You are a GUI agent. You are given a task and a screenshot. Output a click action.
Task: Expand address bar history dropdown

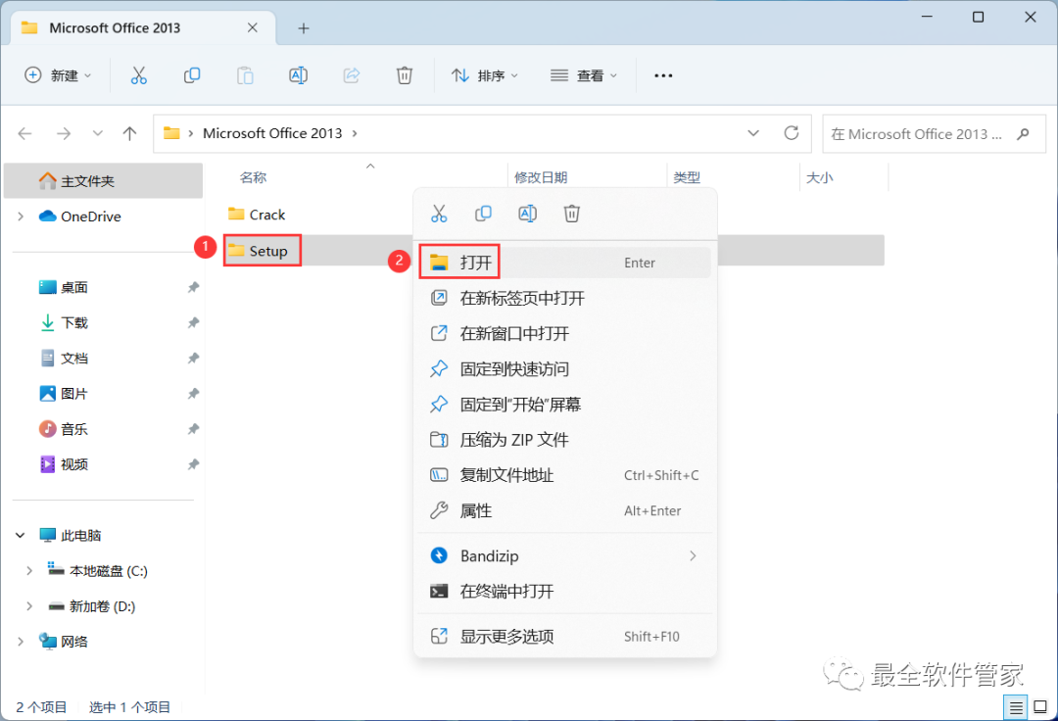(753, 133)
